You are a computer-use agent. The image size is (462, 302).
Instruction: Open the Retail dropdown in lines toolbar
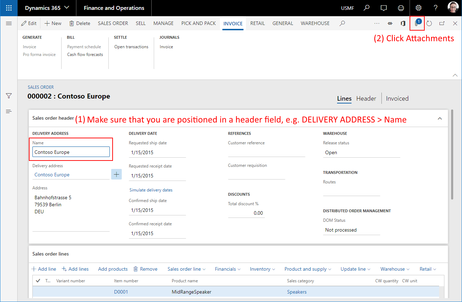428,269
